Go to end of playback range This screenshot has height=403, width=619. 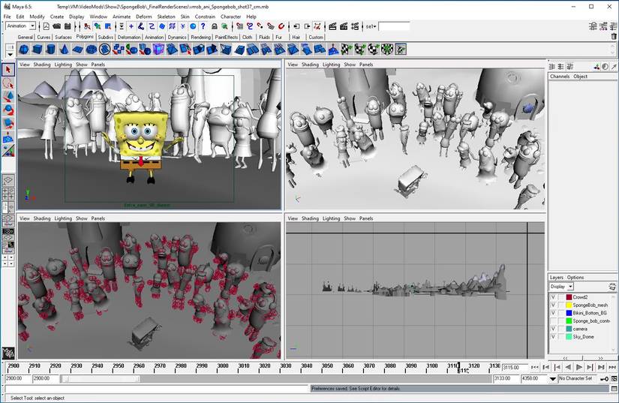click(x=612, y=368)
